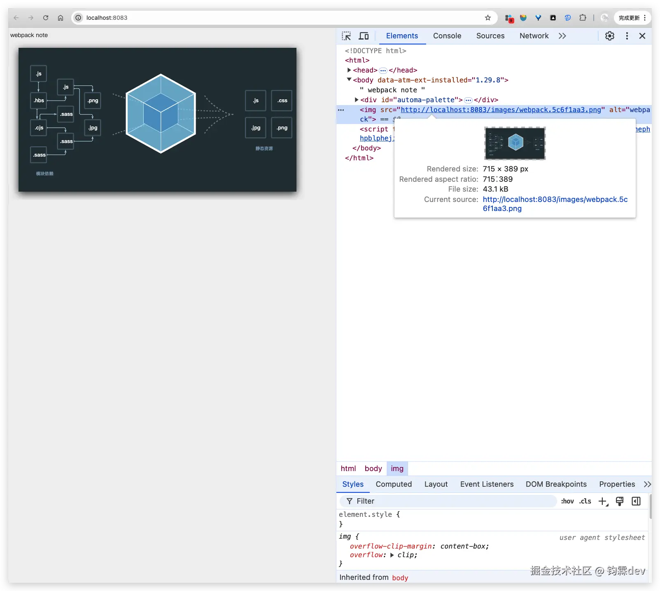Add a new style rule with plus icon
This screenshot has width=660, height=591.
coord(603,501)
